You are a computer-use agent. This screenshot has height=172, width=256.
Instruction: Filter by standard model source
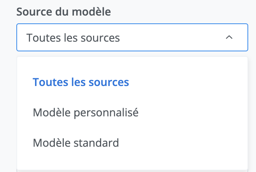(76, 143)
